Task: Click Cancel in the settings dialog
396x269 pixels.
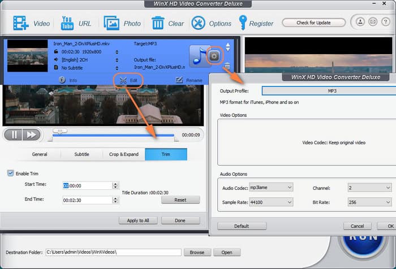Action: (357, 226)
